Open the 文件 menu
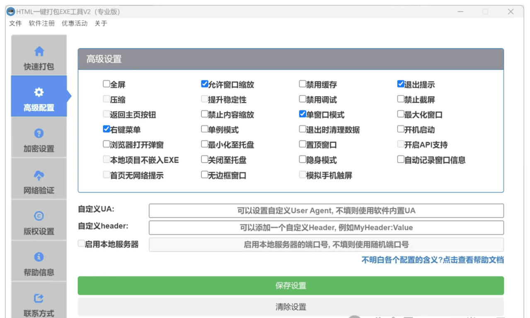The height and width of the screenshot is (318, 530). point(15,24)
